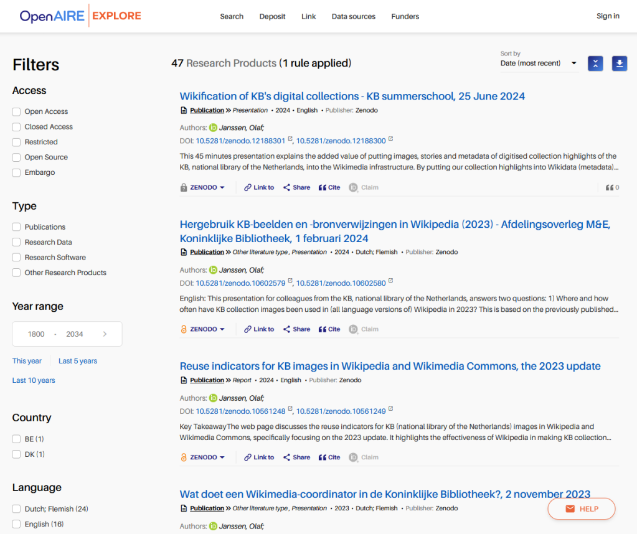Image resolution: width=637 pixels, height=534 pixels.
Task: Click open access icon in Hergebruik KB-beelden result
Action: point(184,329)
